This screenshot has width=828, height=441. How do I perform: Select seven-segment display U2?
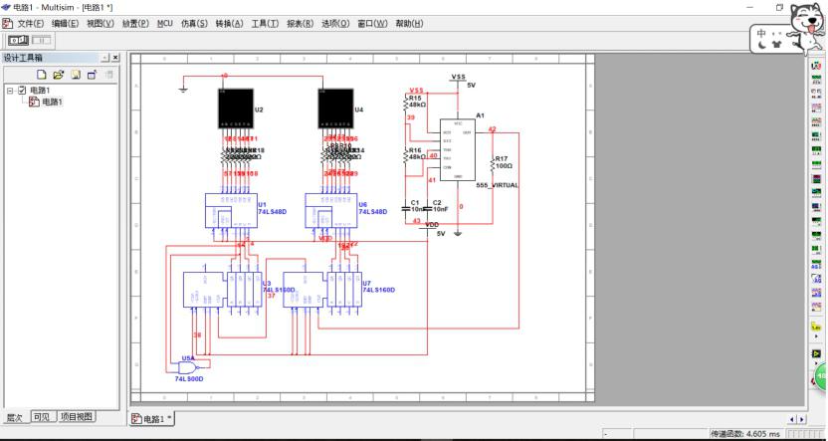pyautogui.click(x=236, y=109)
